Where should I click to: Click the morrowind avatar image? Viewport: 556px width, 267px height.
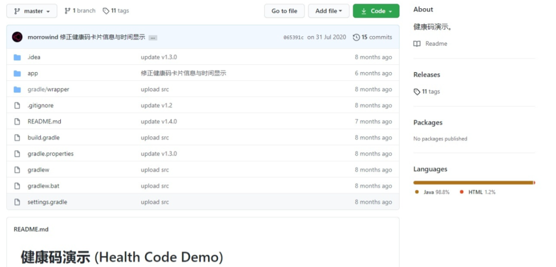18,37
